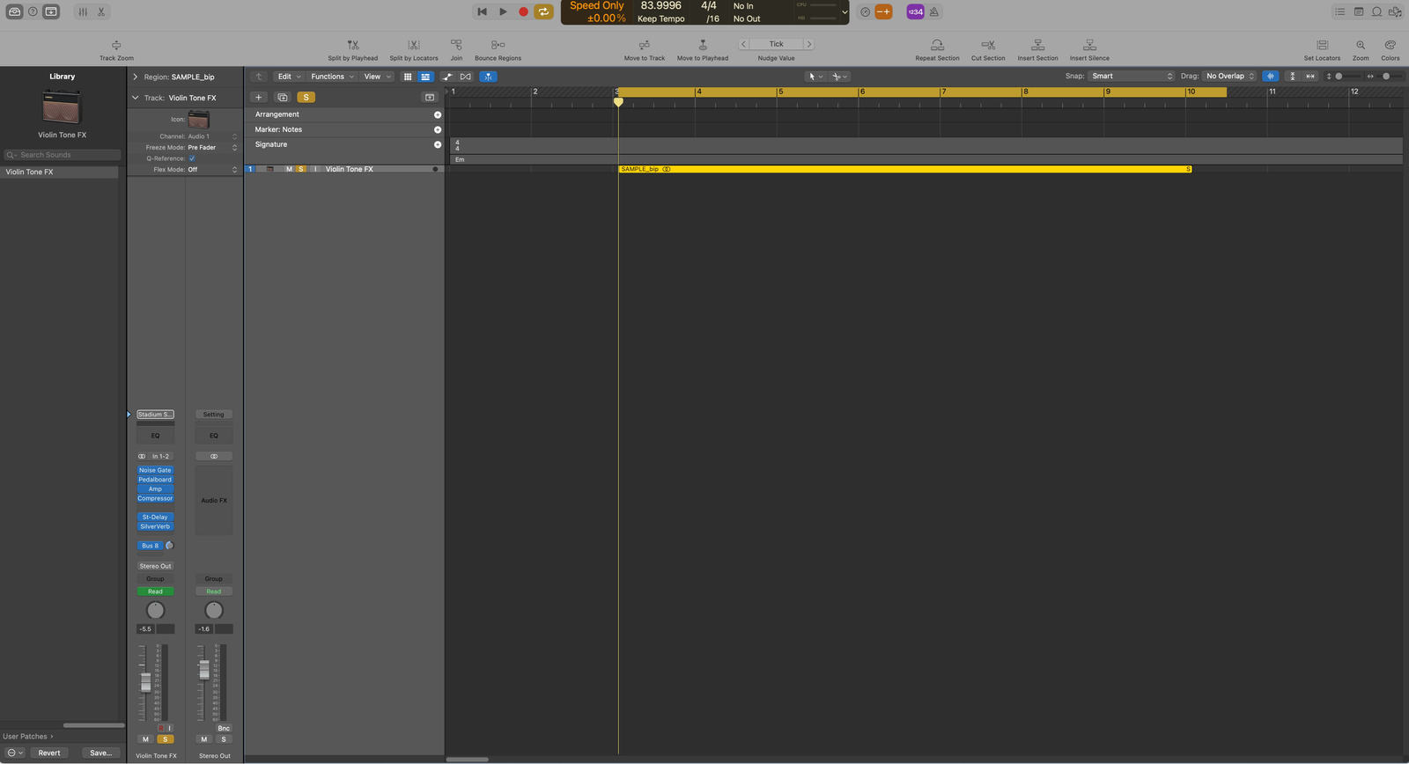Mute the Violin Tone FX track header
Viewport: 1409px width, 764px height.
(289, 169)
